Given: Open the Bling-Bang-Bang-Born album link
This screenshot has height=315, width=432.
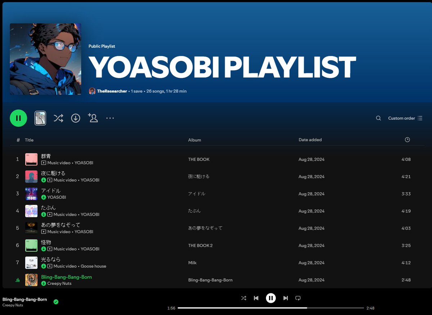Looking at the screenshot, I should click(x=210, y=280).
